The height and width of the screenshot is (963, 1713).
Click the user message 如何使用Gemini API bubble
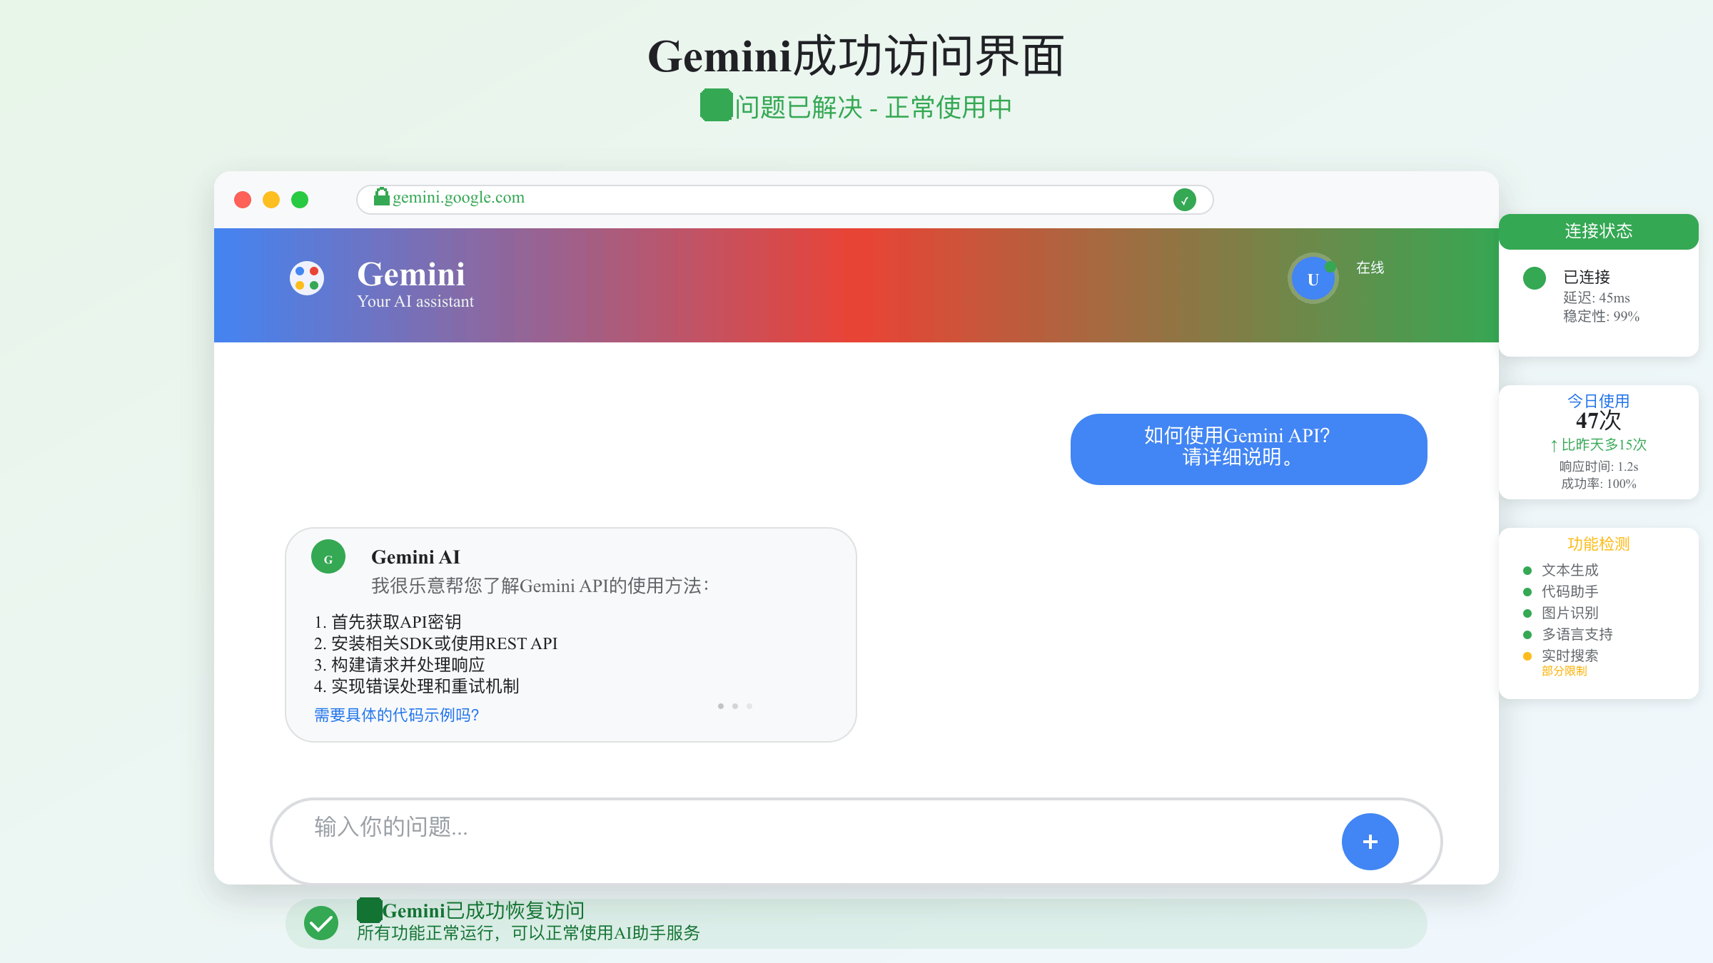pos(1249,449)
